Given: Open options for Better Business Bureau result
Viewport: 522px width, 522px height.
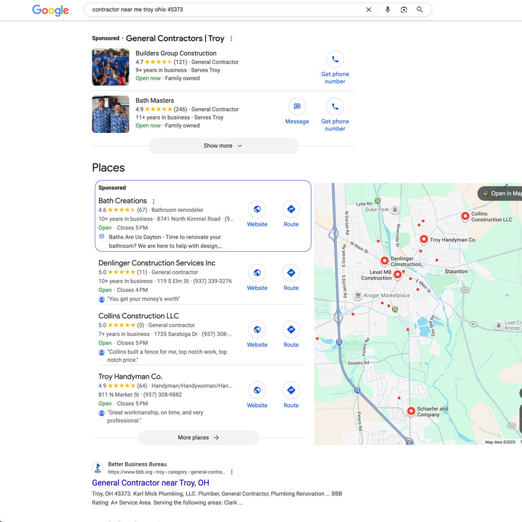Looking at the screenshot, I should point(232,472).
